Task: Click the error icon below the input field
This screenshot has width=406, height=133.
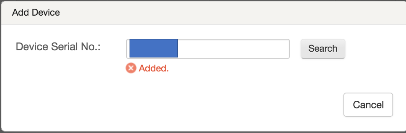Action: 131,68
